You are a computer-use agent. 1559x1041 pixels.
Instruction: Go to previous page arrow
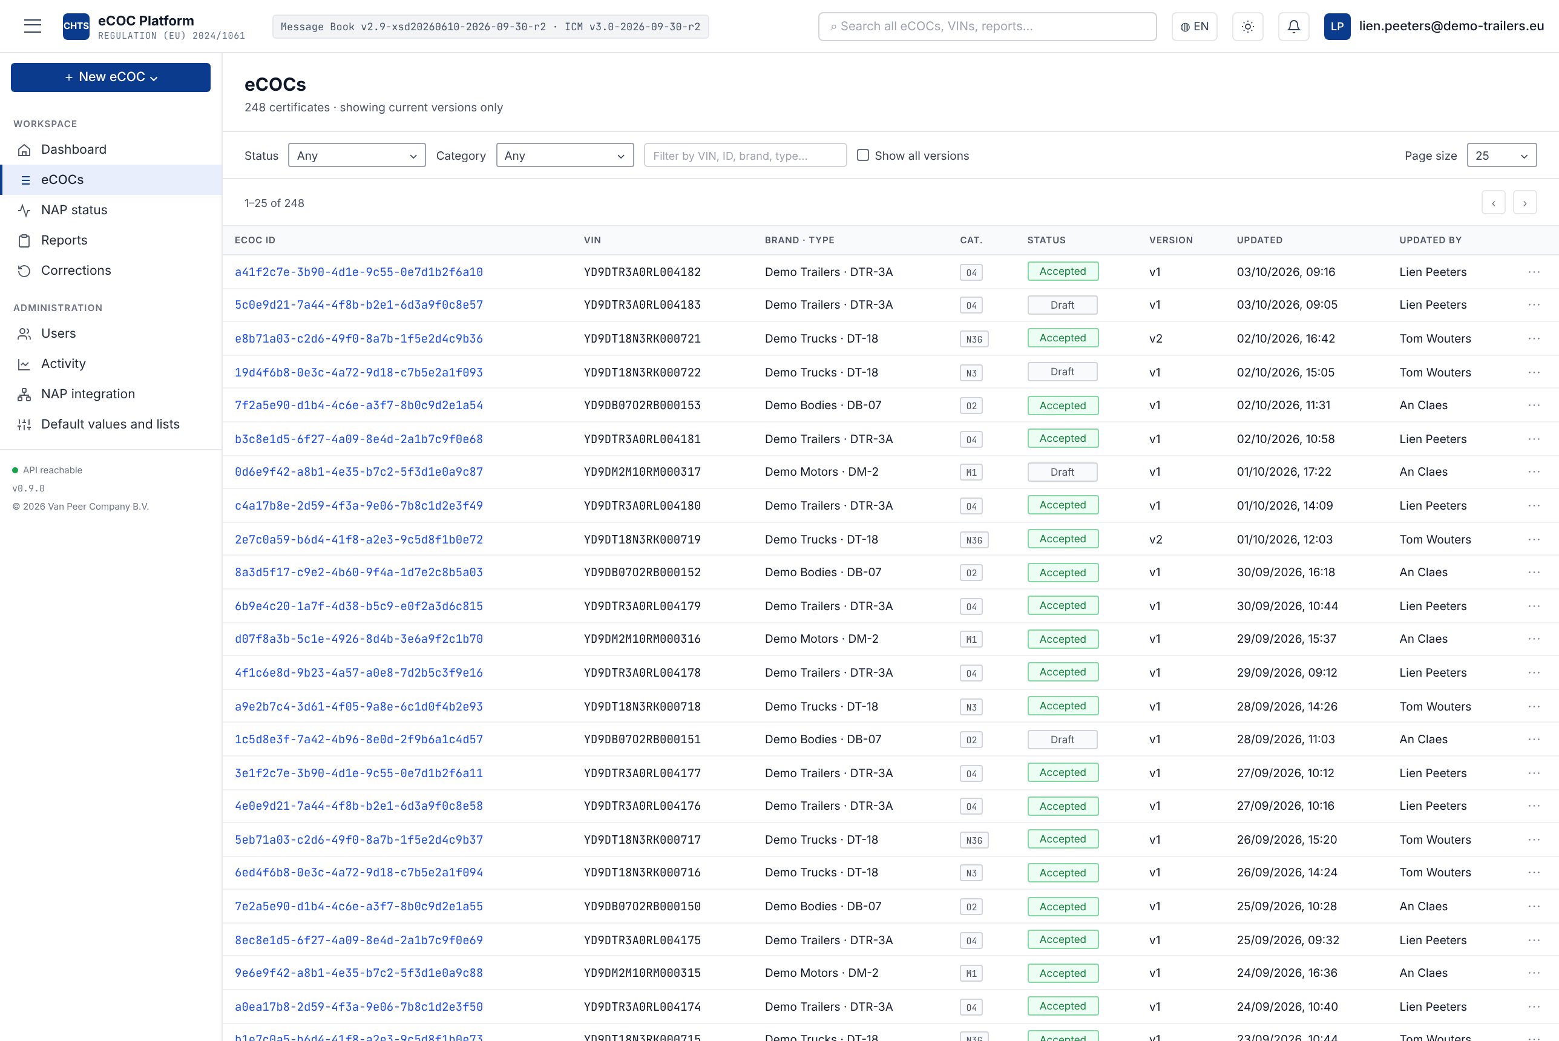[x=1493, y=203]
